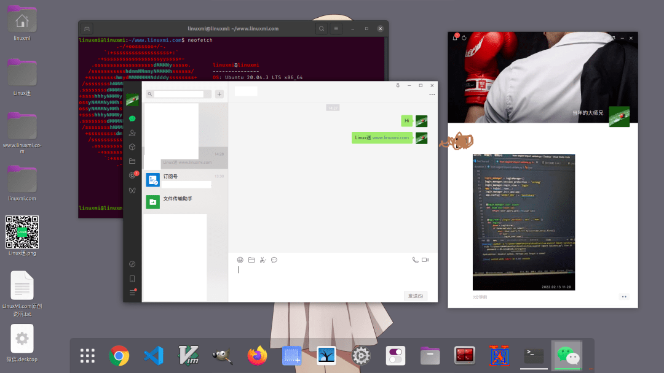The height and width of the screenshot is (373, 664).
Task: Open the Tweaks toggle app in dock
Action: point(395,356)
